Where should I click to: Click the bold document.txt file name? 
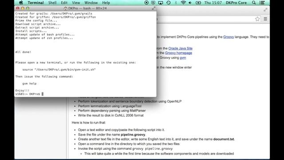[224, 139]
